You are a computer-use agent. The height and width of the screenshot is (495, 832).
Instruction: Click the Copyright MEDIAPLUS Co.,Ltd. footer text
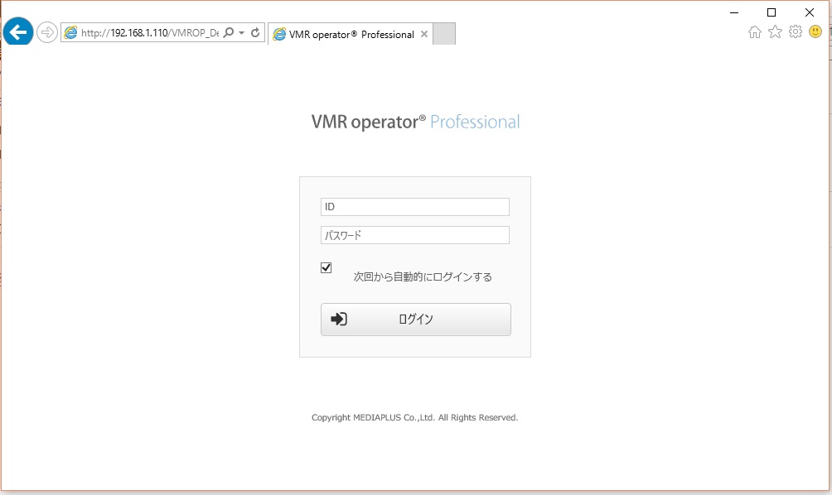pyautogui.click(x=415, y=418)
